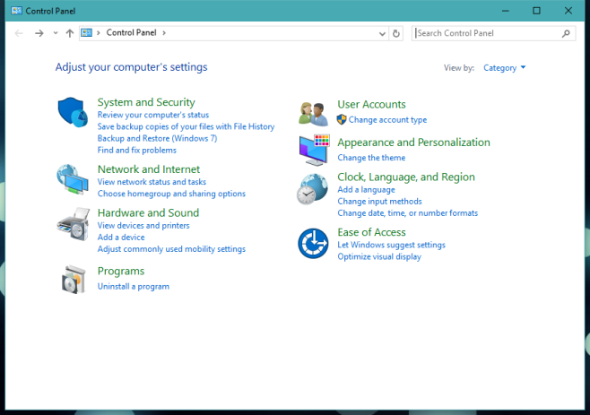Open User Accounts heading
This screenshot has width=590, height=415.
(x=371, y=104)
